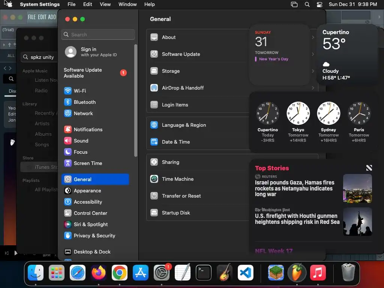Expand the Storage row chevron
This screenshot has height=288, width=384.
313,71
